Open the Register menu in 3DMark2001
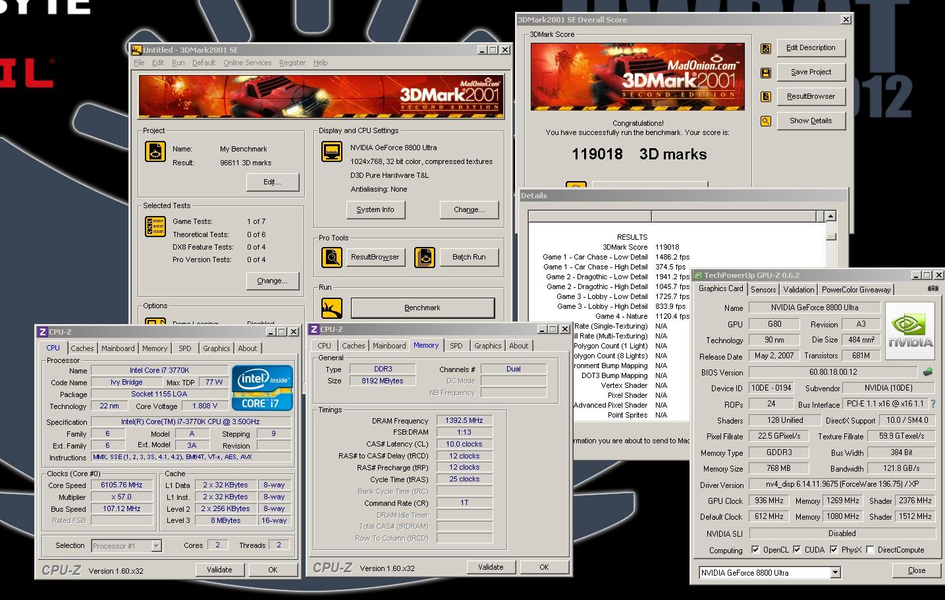Viewport: 945px width, 600px height. click(292, 63)
